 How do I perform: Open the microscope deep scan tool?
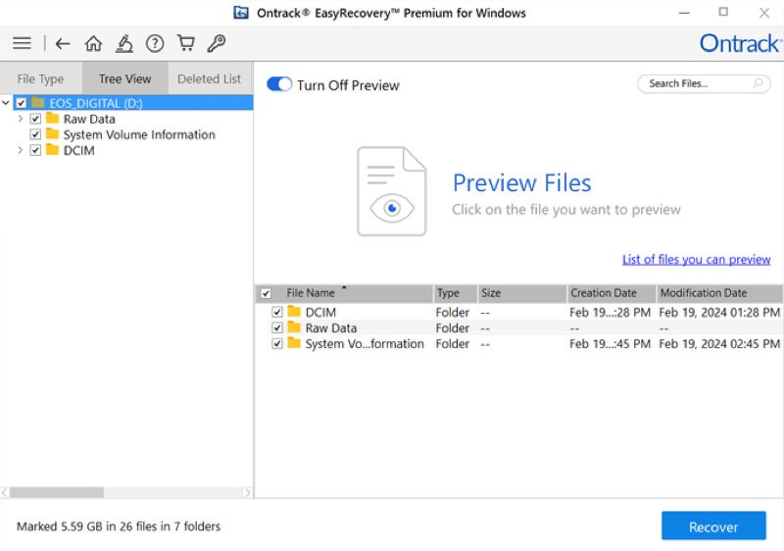coord(124,43)
